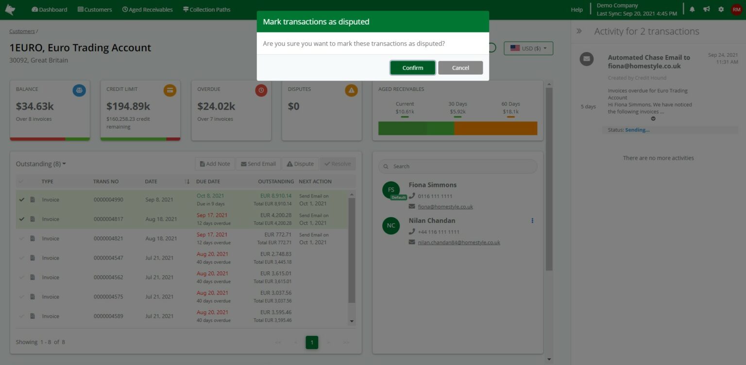Expand the Outstanding (8) filter dropdown

[41, 164]
